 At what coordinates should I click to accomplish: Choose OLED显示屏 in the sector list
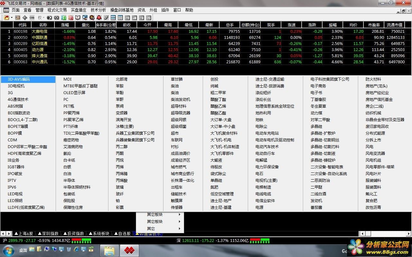pyautogui.click(x=74, y=93)
